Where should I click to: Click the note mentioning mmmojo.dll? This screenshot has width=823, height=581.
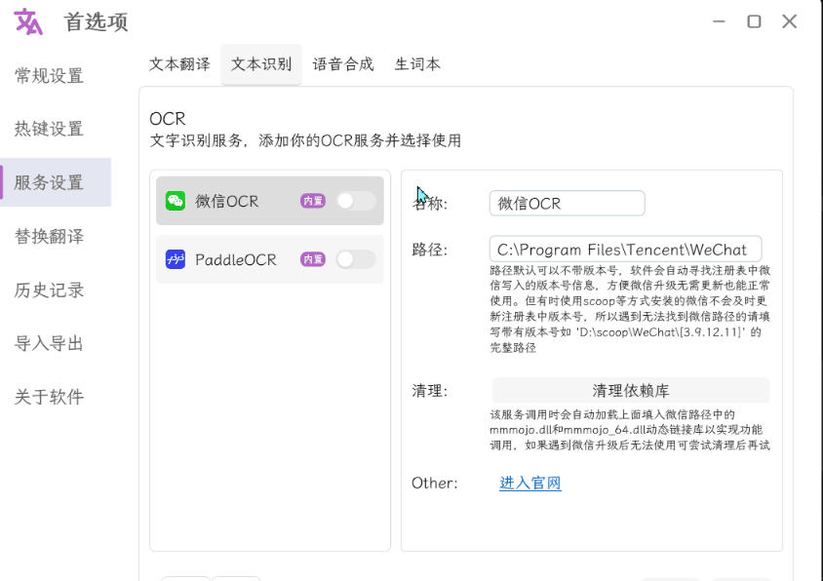(630, 430)
